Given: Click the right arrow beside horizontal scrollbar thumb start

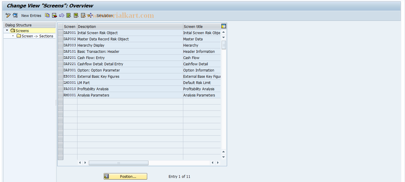Looking at the screenshot, I should [x=85, y=163].
